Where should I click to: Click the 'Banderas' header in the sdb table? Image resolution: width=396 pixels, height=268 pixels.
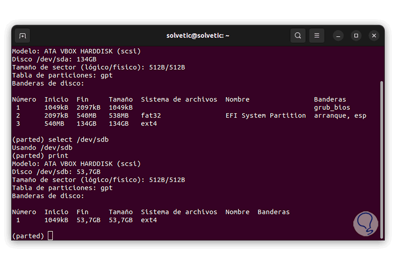274,212
